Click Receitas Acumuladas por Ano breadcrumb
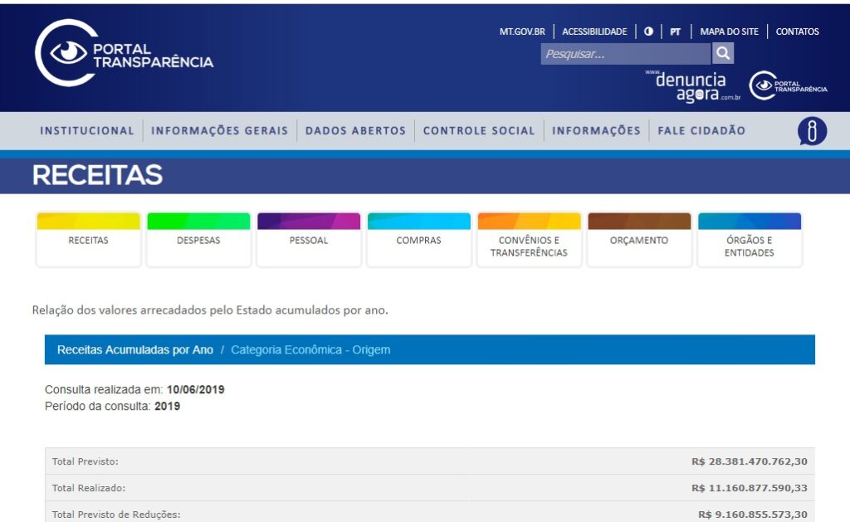Image resolution: width=850 pixels, height=522 pixels. (135, 349)
